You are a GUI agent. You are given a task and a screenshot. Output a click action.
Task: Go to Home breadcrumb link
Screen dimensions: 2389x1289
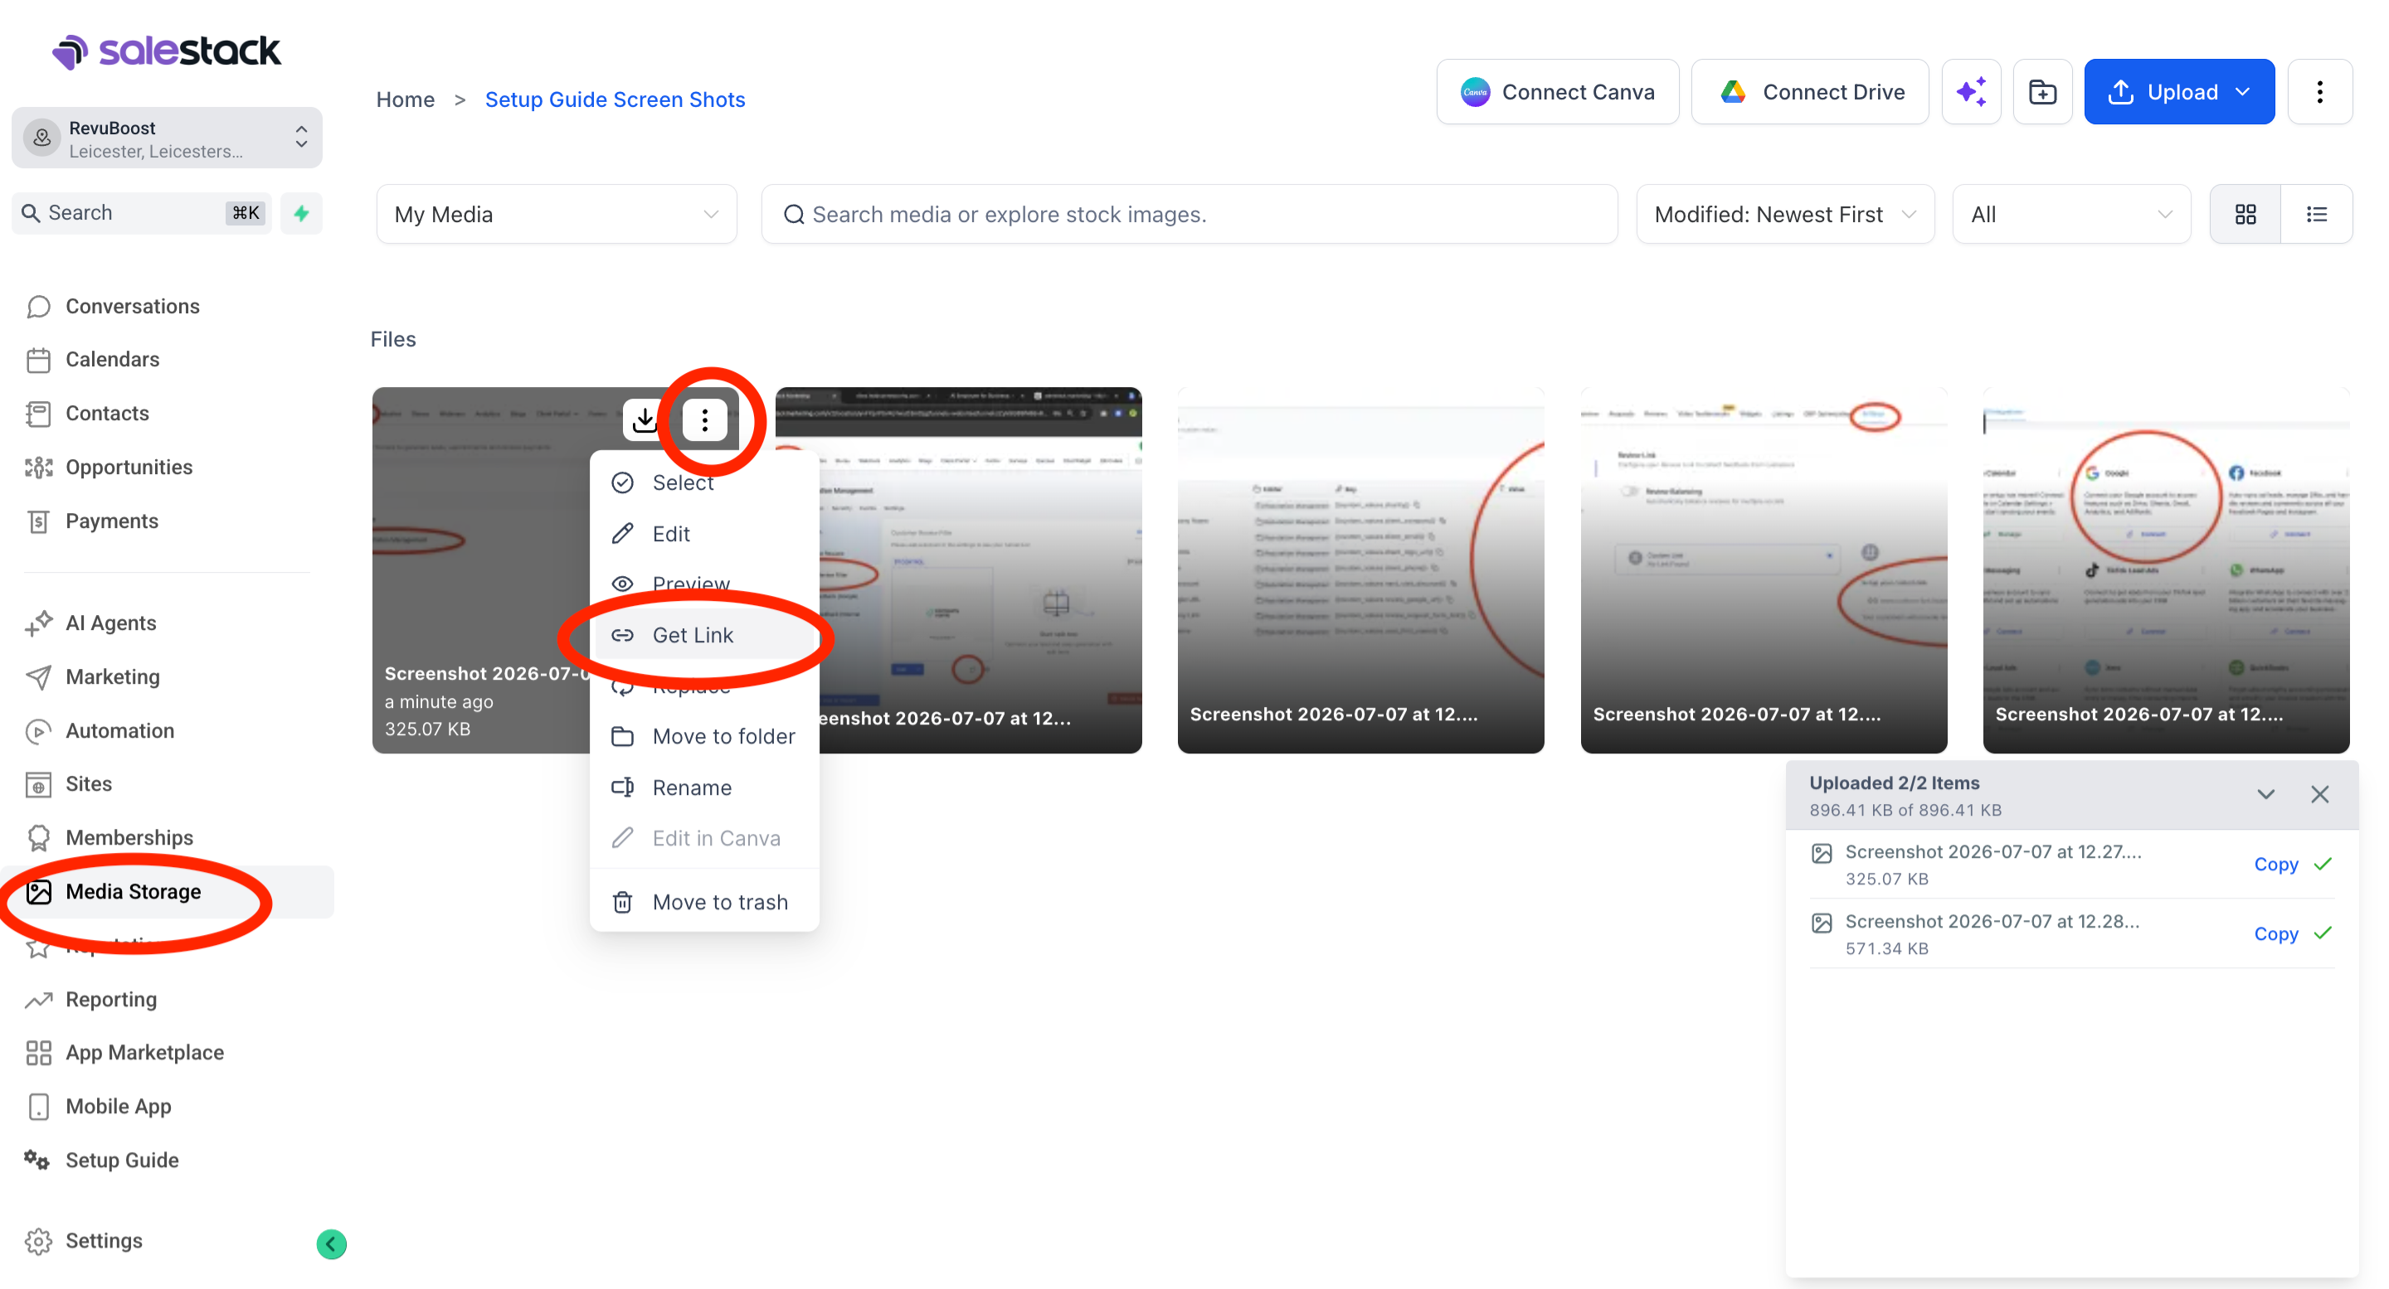pos(404,99)
